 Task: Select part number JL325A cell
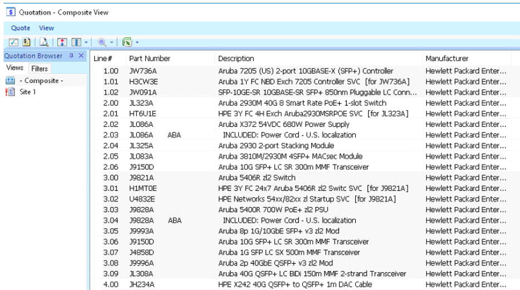[x=141, y=145]
